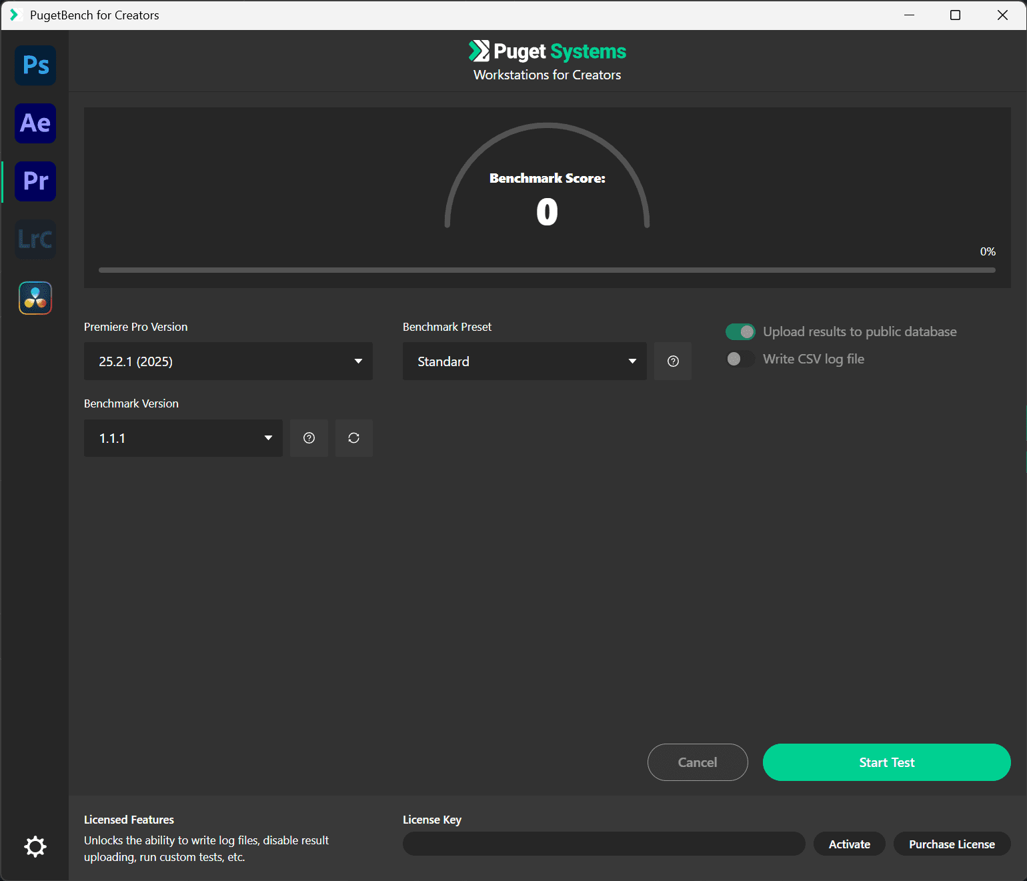Open the Premiere Pro Version dropdown

[228, 361]
